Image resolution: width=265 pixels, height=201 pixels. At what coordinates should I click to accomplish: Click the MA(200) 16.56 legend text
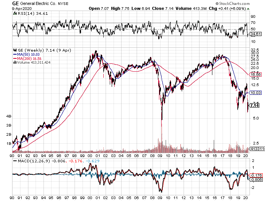coord(29,58)
